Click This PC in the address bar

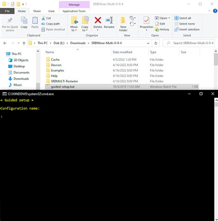[43, 43]
